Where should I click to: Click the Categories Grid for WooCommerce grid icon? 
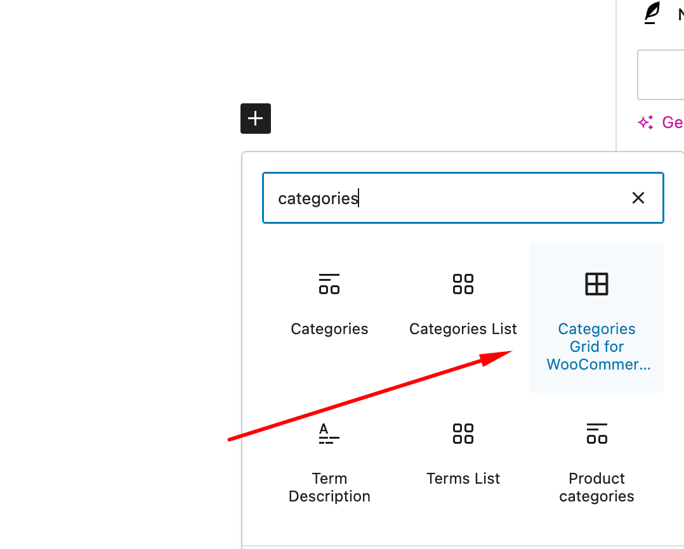(596, 283)
